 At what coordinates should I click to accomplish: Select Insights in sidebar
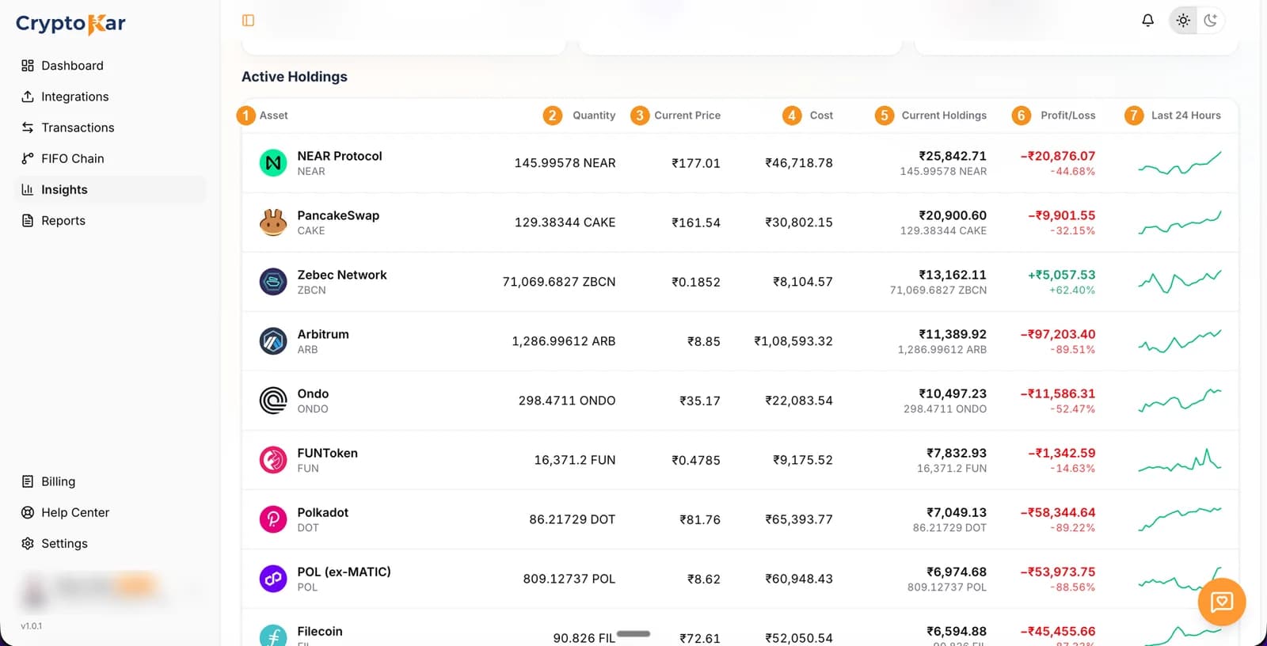point(109,189)
